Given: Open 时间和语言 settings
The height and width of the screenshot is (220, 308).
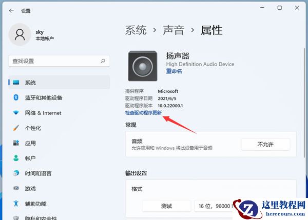Looking at the screenshot, I should 59,173.
